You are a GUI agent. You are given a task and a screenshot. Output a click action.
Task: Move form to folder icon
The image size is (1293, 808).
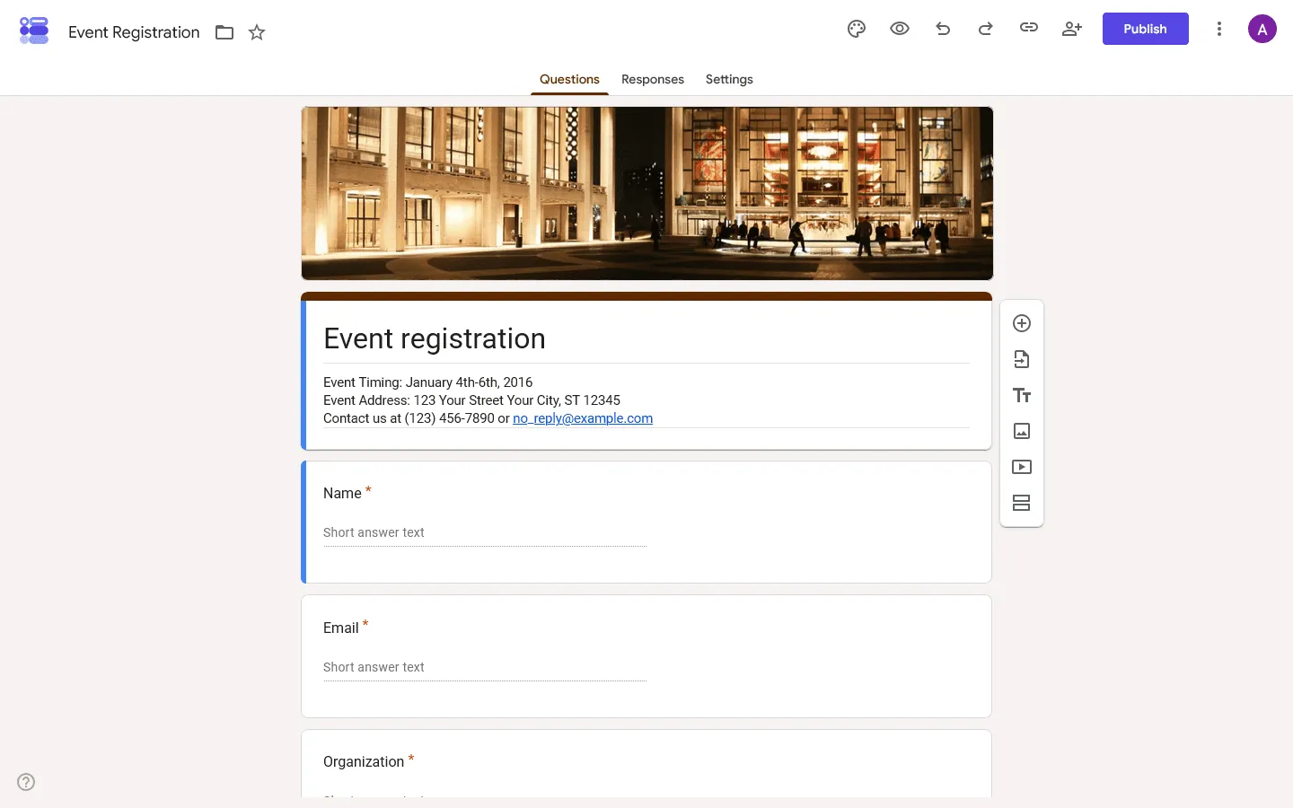[224, 32]
